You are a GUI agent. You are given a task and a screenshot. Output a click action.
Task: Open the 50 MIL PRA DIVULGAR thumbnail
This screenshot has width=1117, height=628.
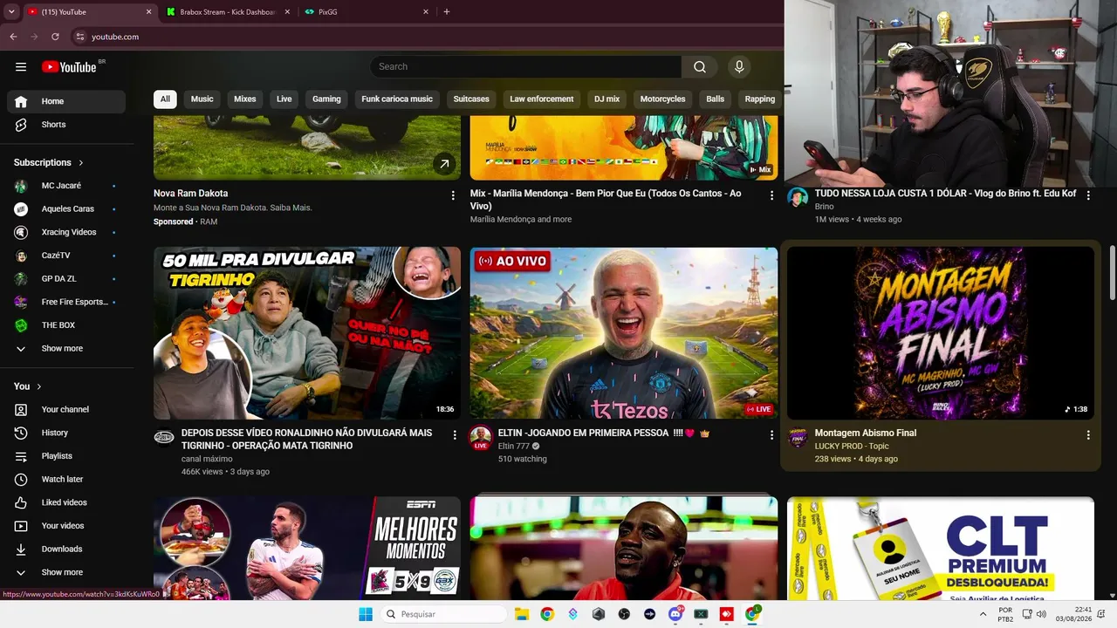(x=307, y=333)
